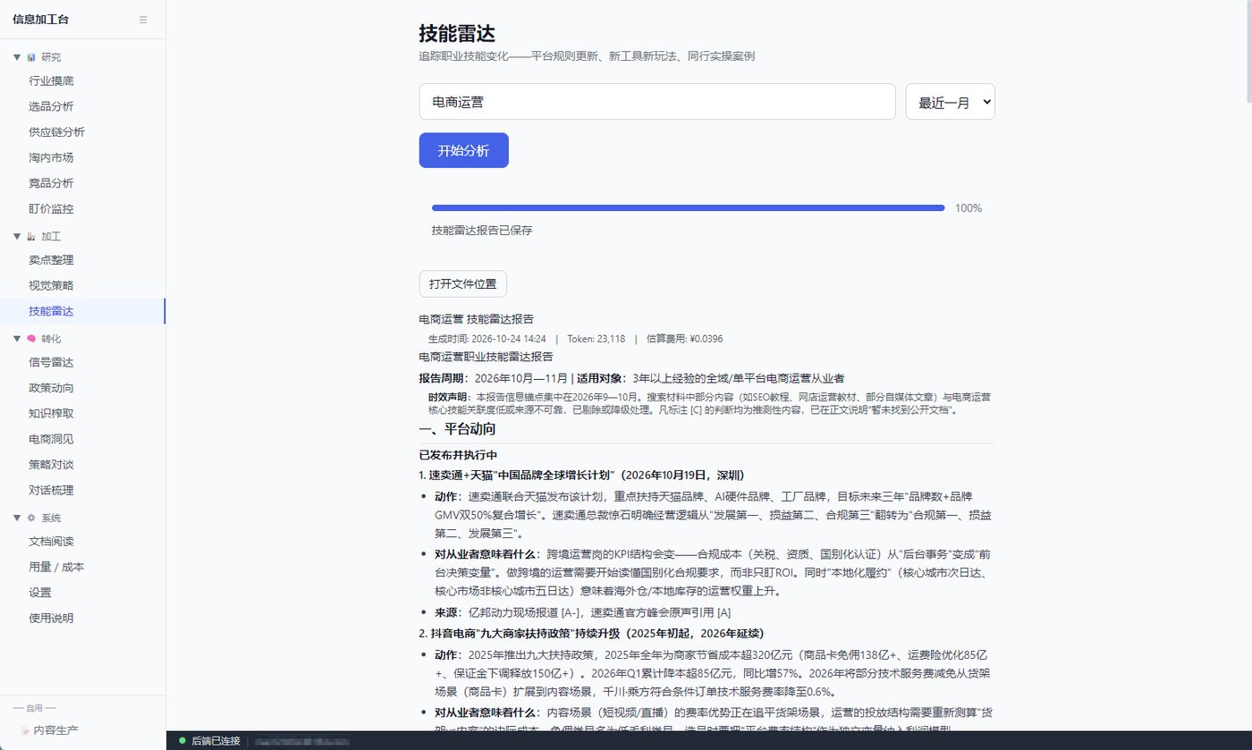Click the green backend connection status dot
The height and width of the screenshot is (750, 1252).
[x=182, y=741]
